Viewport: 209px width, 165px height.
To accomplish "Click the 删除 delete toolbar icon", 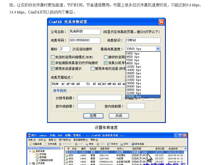I will coord(98,144).
